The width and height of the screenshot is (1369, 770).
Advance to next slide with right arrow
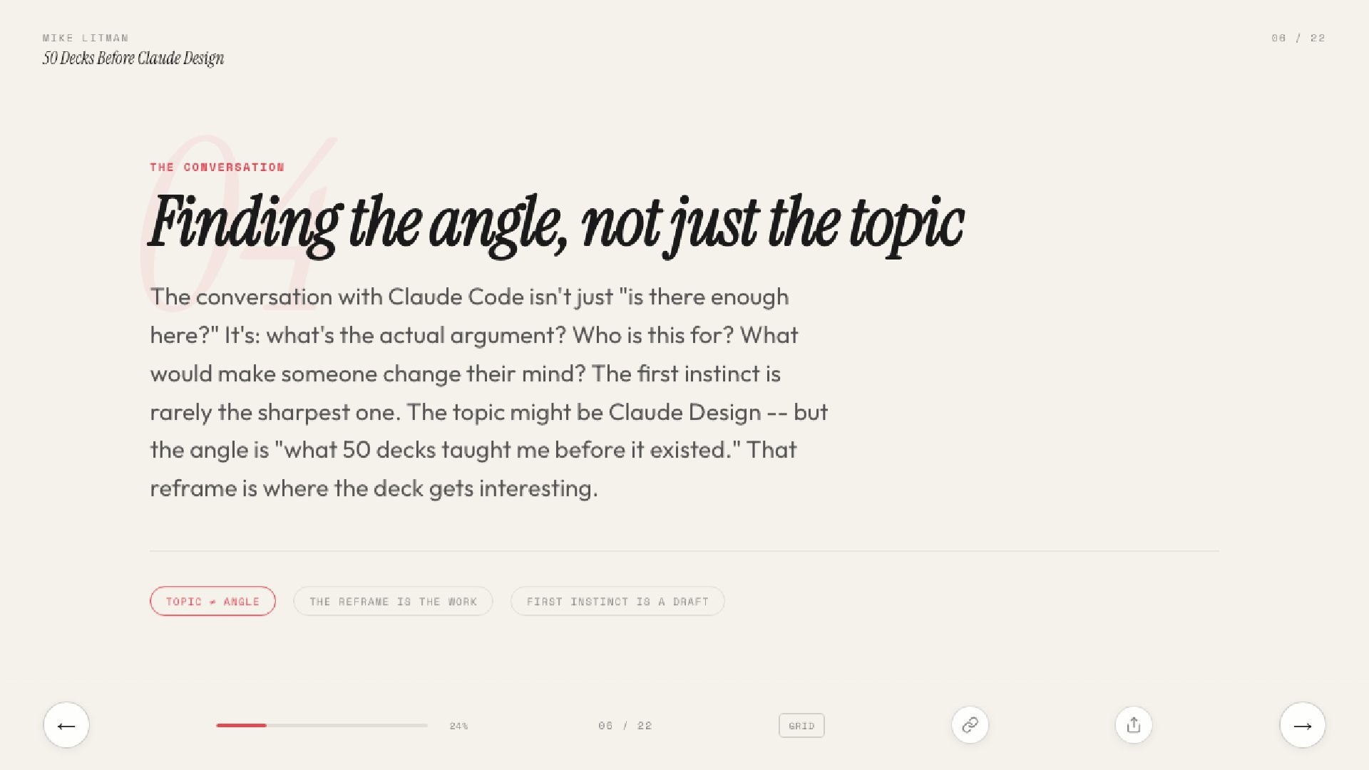1302,725
